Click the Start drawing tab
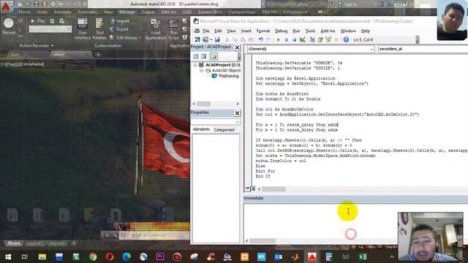The width and height of the screenshot is (468, 263). (15, 55)
